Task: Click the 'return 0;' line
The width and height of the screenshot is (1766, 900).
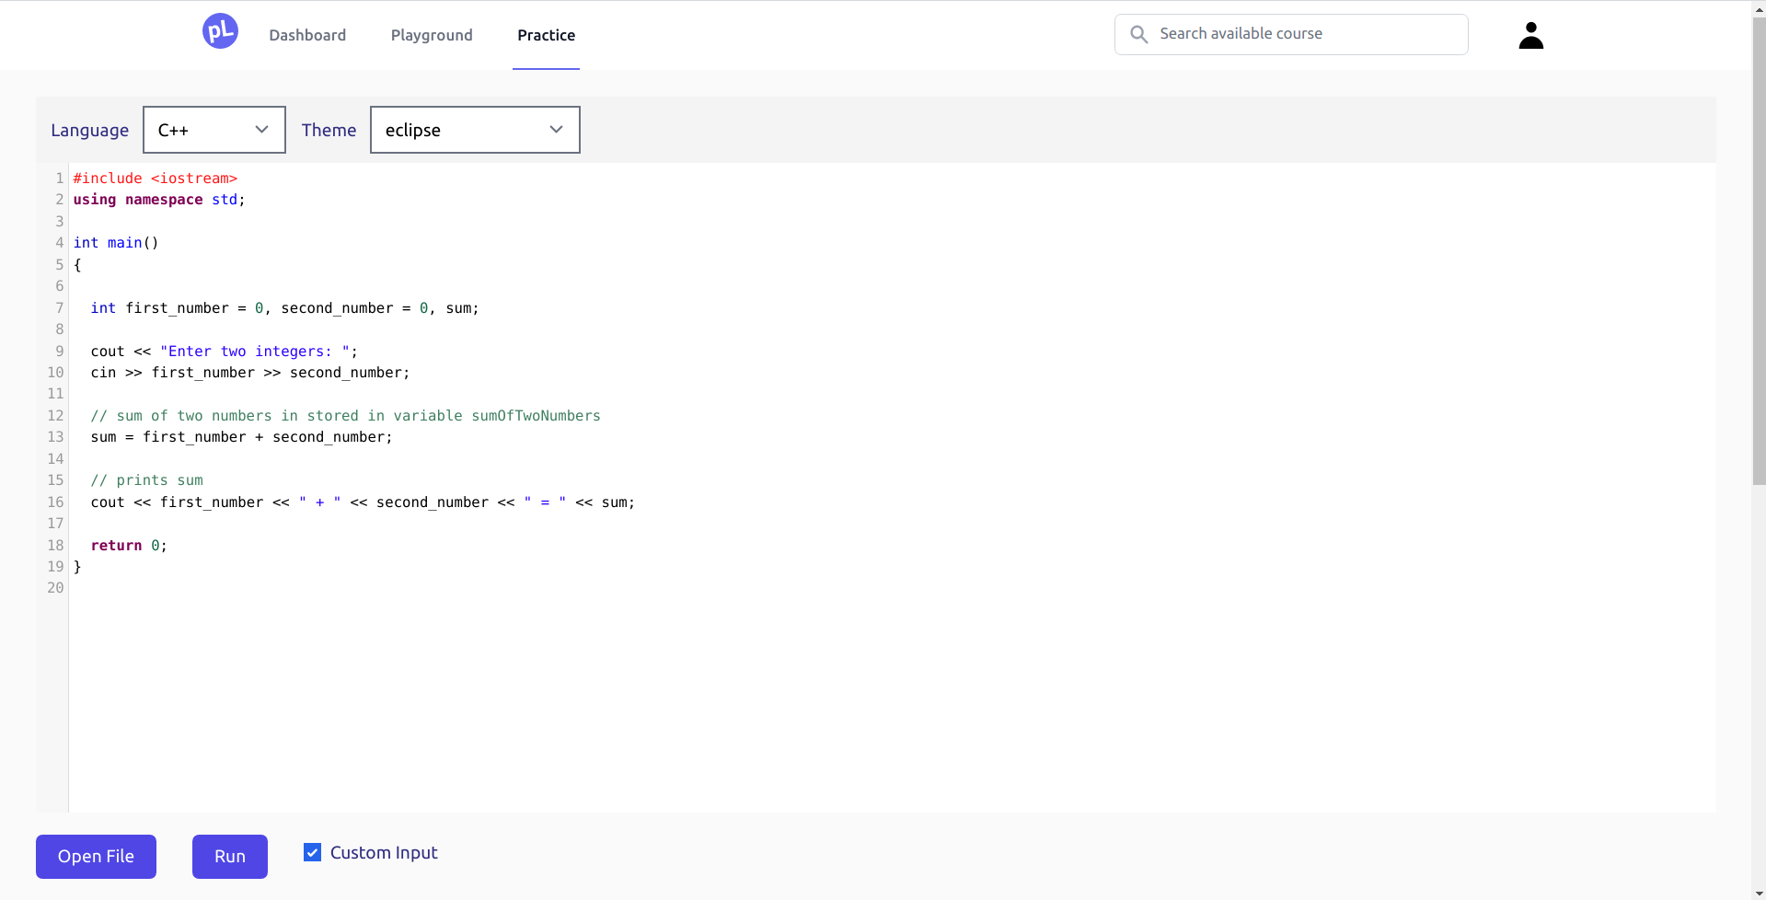Action: pyautogui.click(x=129, y=546)
